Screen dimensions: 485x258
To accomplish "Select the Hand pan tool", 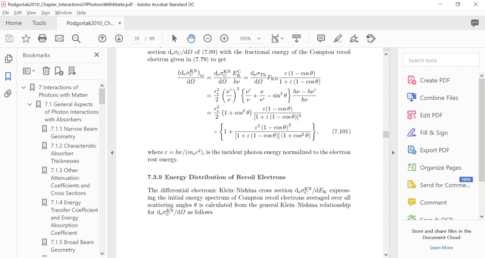I will coord(191,38).
